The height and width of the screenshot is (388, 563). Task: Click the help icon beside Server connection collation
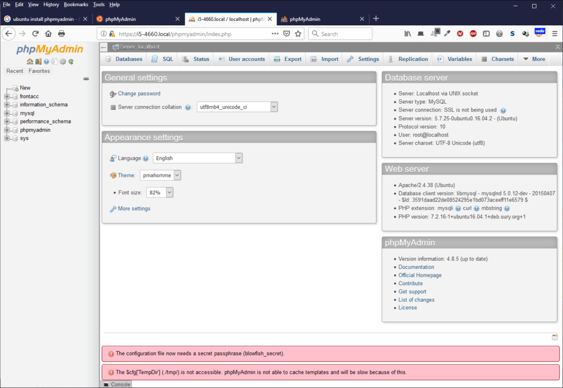coord(187,108)
